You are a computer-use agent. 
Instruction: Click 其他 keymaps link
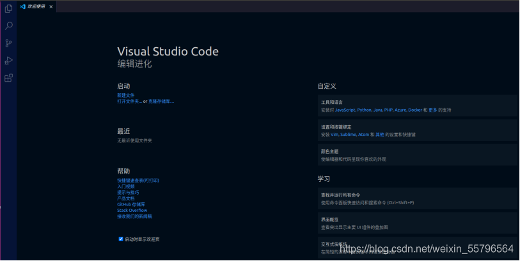click(x=380, y=135)
